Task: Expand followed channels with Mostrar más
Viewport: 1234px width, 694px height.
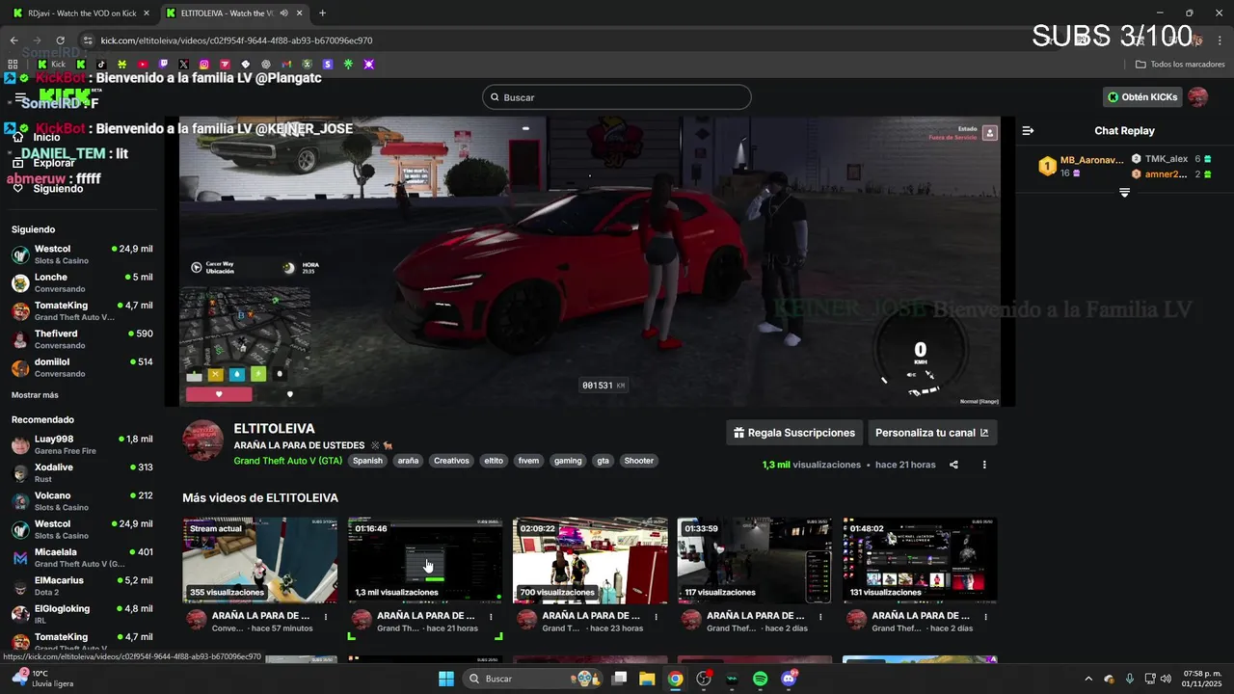Action: click(x=35, y=395)
